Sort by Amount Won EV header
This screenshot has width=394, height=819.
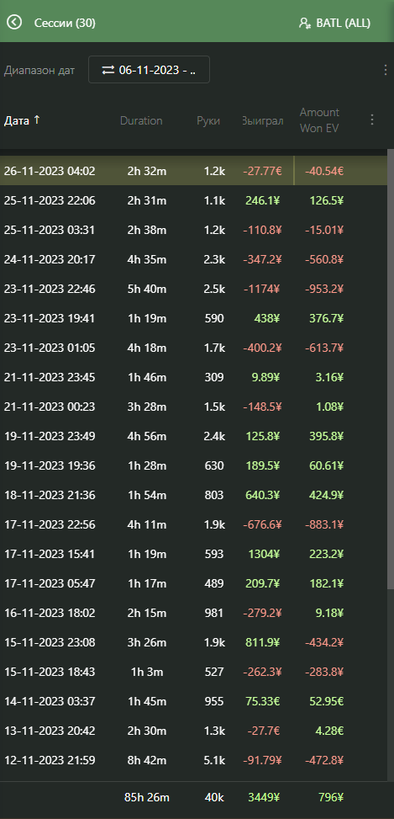pos(319,120)
